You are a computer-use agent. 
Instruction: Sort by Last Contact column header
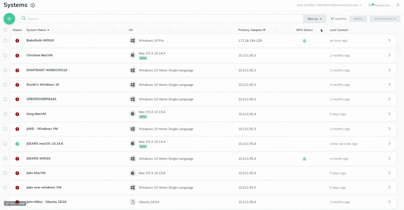tap(339, 30)
